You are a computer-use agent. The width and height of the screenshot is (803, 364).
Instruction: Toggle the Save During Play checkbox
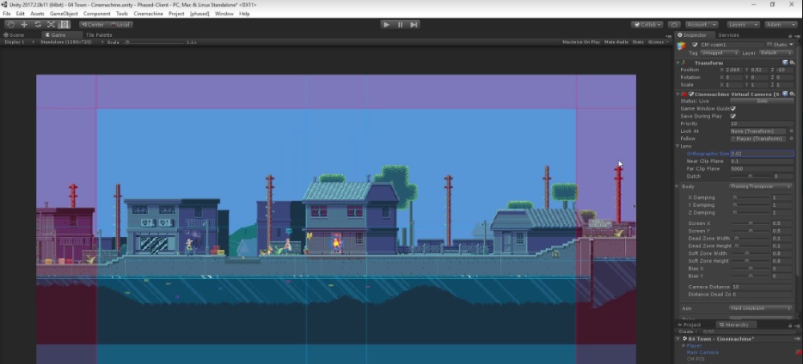tap(733, 116)
